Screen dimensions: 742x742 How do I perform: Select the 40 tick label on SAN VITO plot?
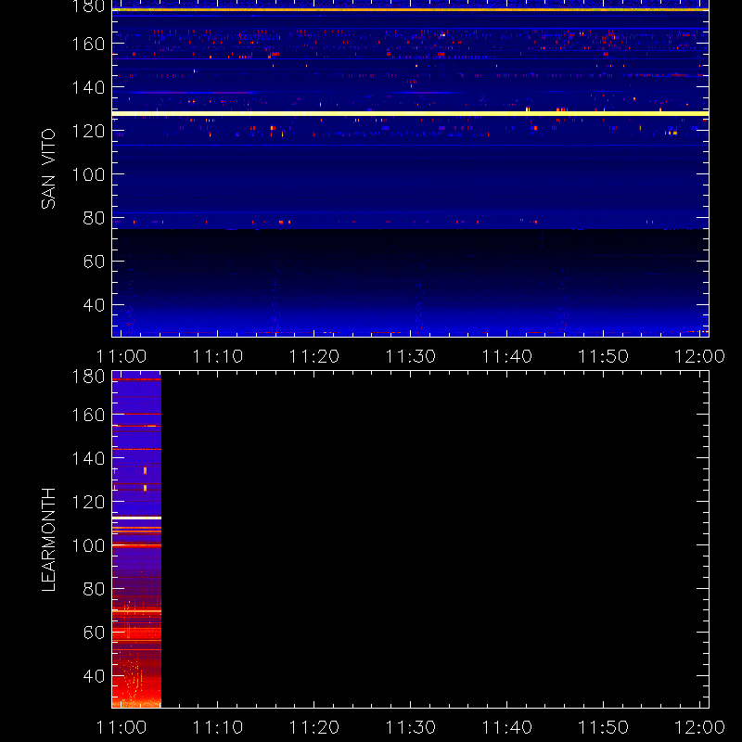pos(94,305)
